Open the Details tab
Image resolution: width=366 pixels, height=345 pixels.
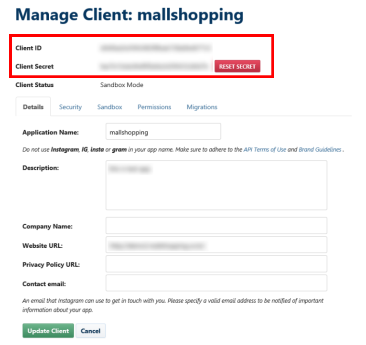[x=33, y=107]
